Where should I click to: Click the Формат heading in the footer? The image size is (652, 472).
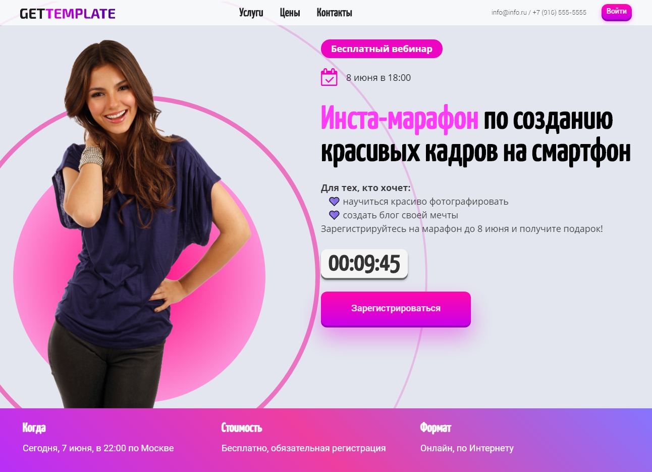(436, 428)
